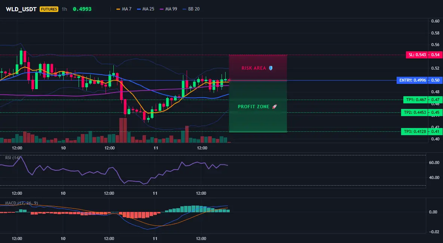Click the RSI (14) indicator label
The image size is (443, 243).
[x=13, y=158]
